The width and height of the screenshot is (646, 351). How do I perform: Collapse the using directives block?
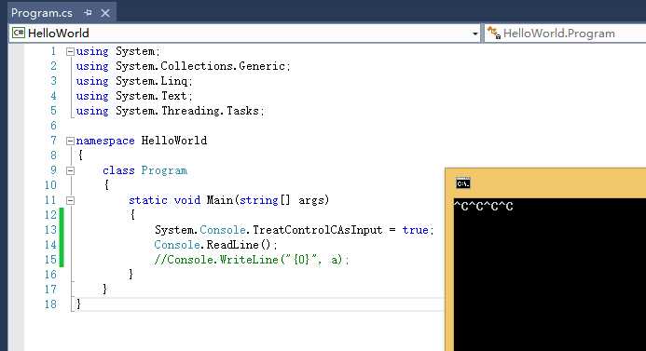(x=70, y=51)
